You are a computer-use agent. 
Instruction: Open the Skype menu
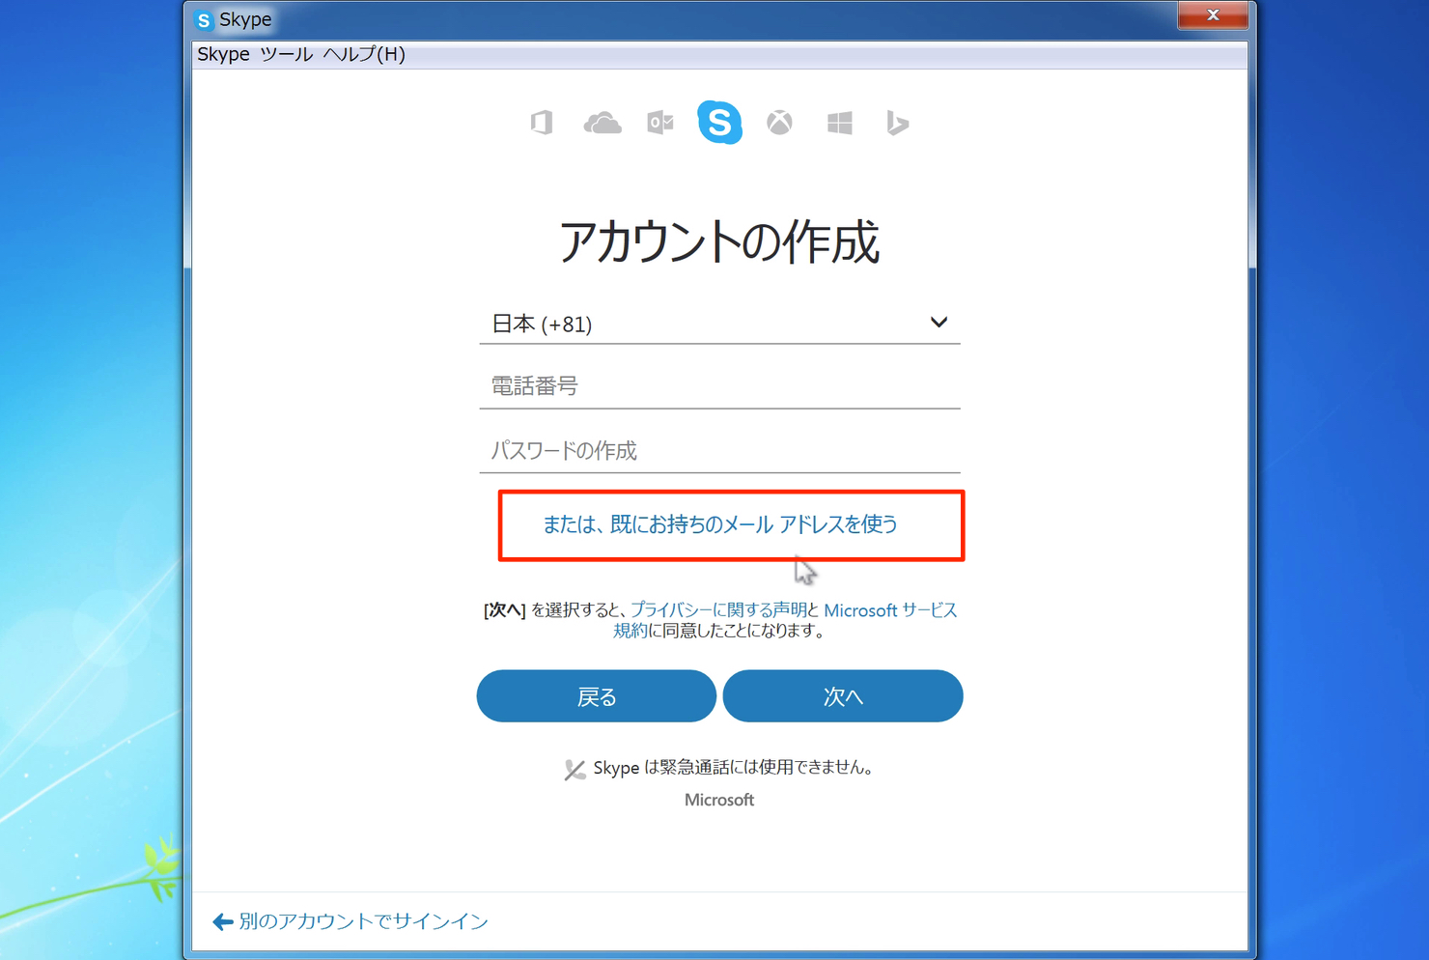tap(223, 54)
